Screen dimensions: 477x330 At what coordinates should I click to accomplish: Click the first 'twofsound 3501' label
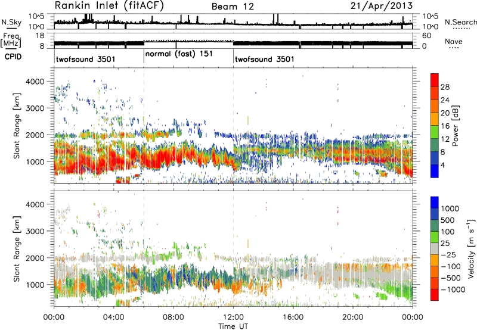tap(85, 59)
